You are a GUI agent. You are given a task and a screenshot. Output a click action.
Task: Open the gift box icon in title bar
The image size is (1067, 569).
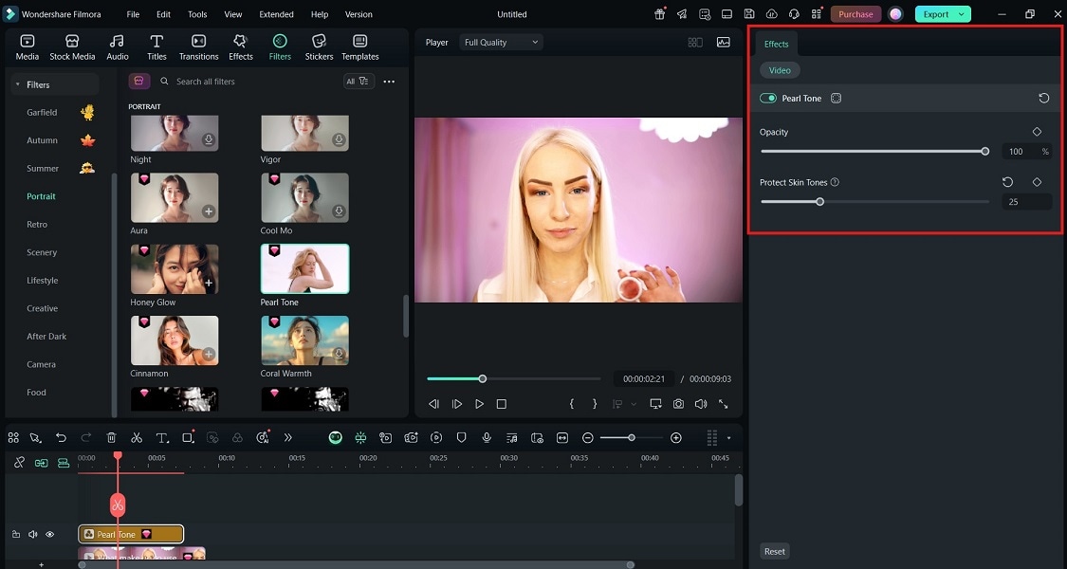click(659, 14)
